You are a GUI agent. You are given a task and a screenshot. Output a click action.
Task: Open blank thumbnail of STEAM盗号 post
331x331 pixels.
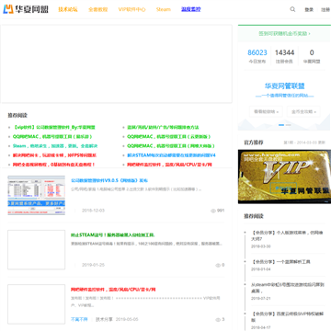click(36, 250)
